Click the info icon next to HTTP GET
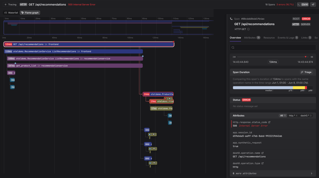319x178 pixels. point(249,29)
